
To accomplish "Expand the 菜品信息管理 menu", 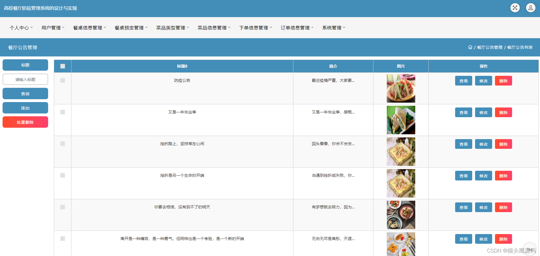I will [x=214, y=28].
